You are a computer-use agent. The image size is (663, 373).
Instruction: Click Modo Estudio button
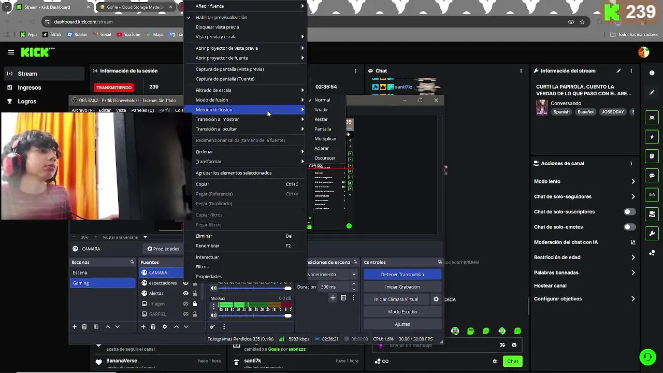[x=402, y=312]
